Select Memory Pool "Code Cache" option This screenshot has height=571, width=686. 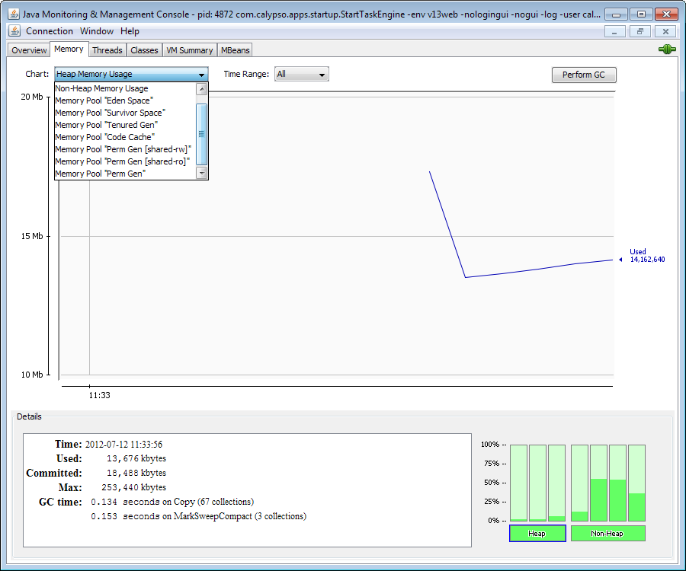(126, 137)
